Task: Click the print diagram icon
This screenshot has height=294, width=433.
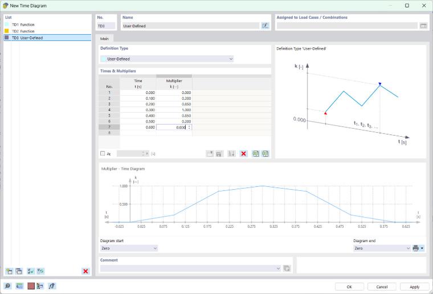Action: [x=416, y=248]
